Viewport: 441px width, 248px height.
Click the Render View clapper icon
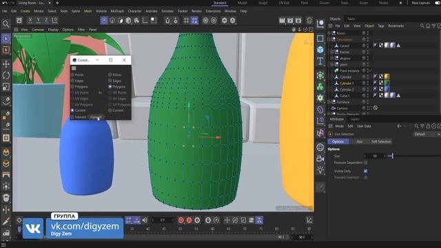click(x=282, y=21)
